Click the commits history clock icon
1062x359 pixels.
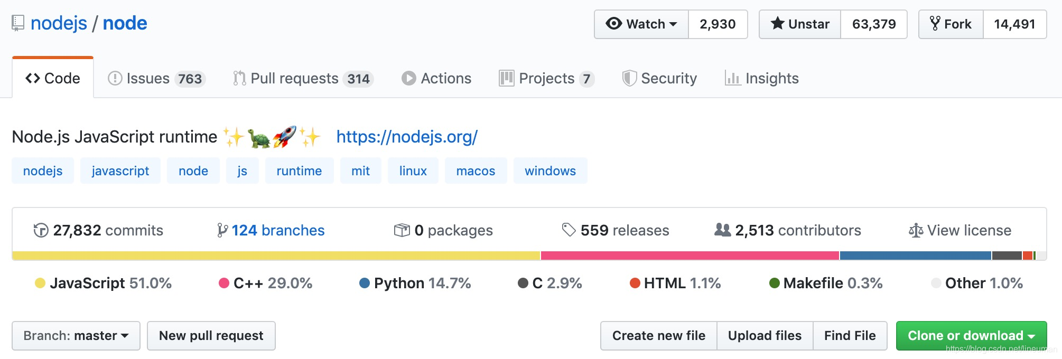pos(41,230)
